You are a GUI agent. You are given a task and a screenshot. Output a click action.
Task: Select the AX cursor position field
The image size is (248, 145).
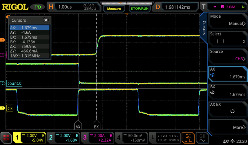tap(228, 73)
